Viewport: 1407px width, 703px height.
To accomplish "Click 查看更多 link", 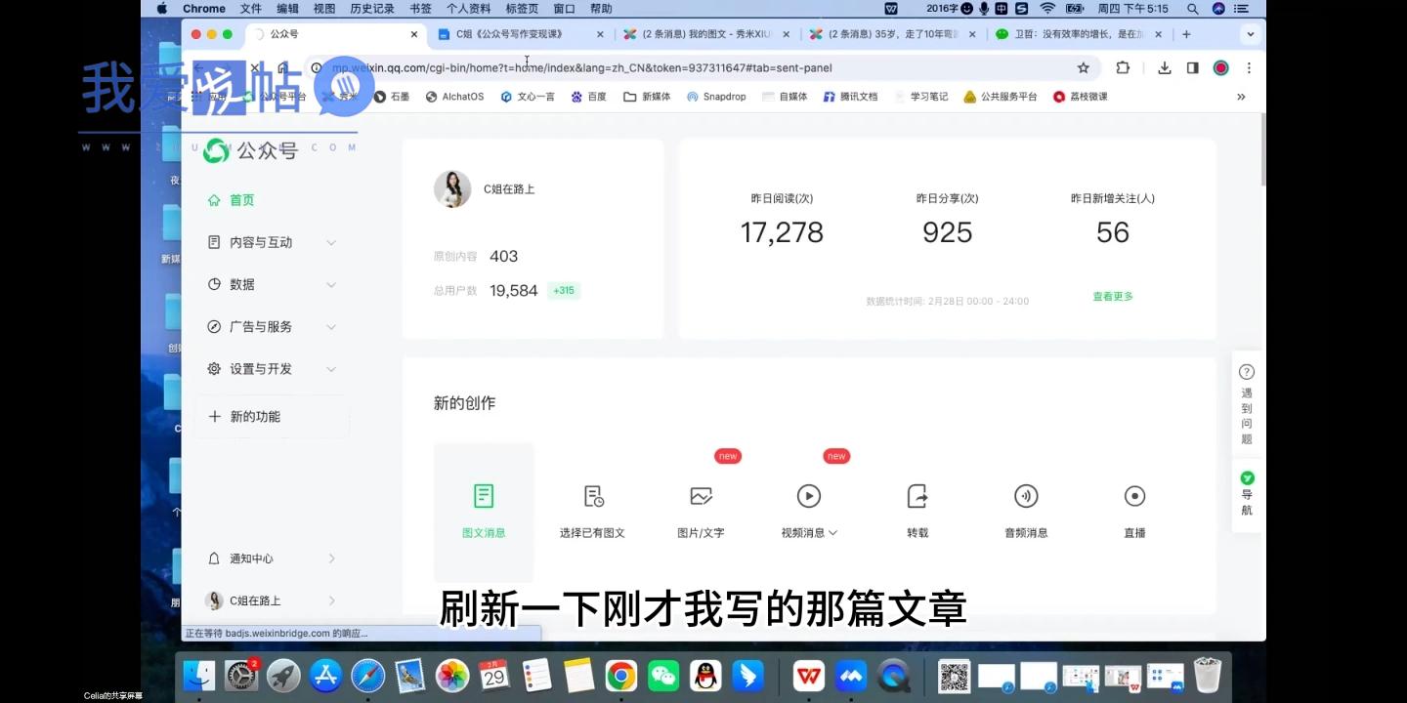I will [1113, 296].
